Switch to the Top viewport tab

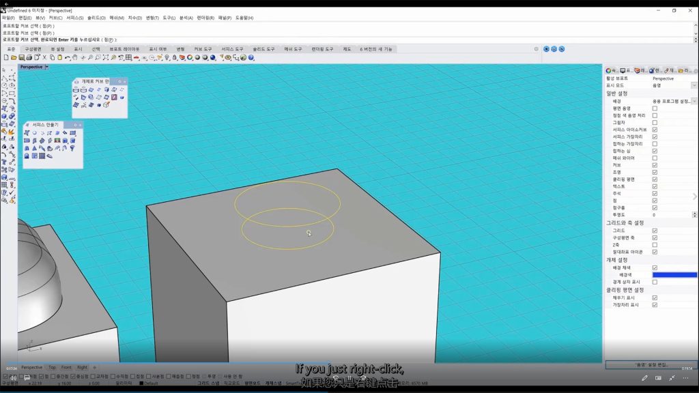click(x=53, y=367)
